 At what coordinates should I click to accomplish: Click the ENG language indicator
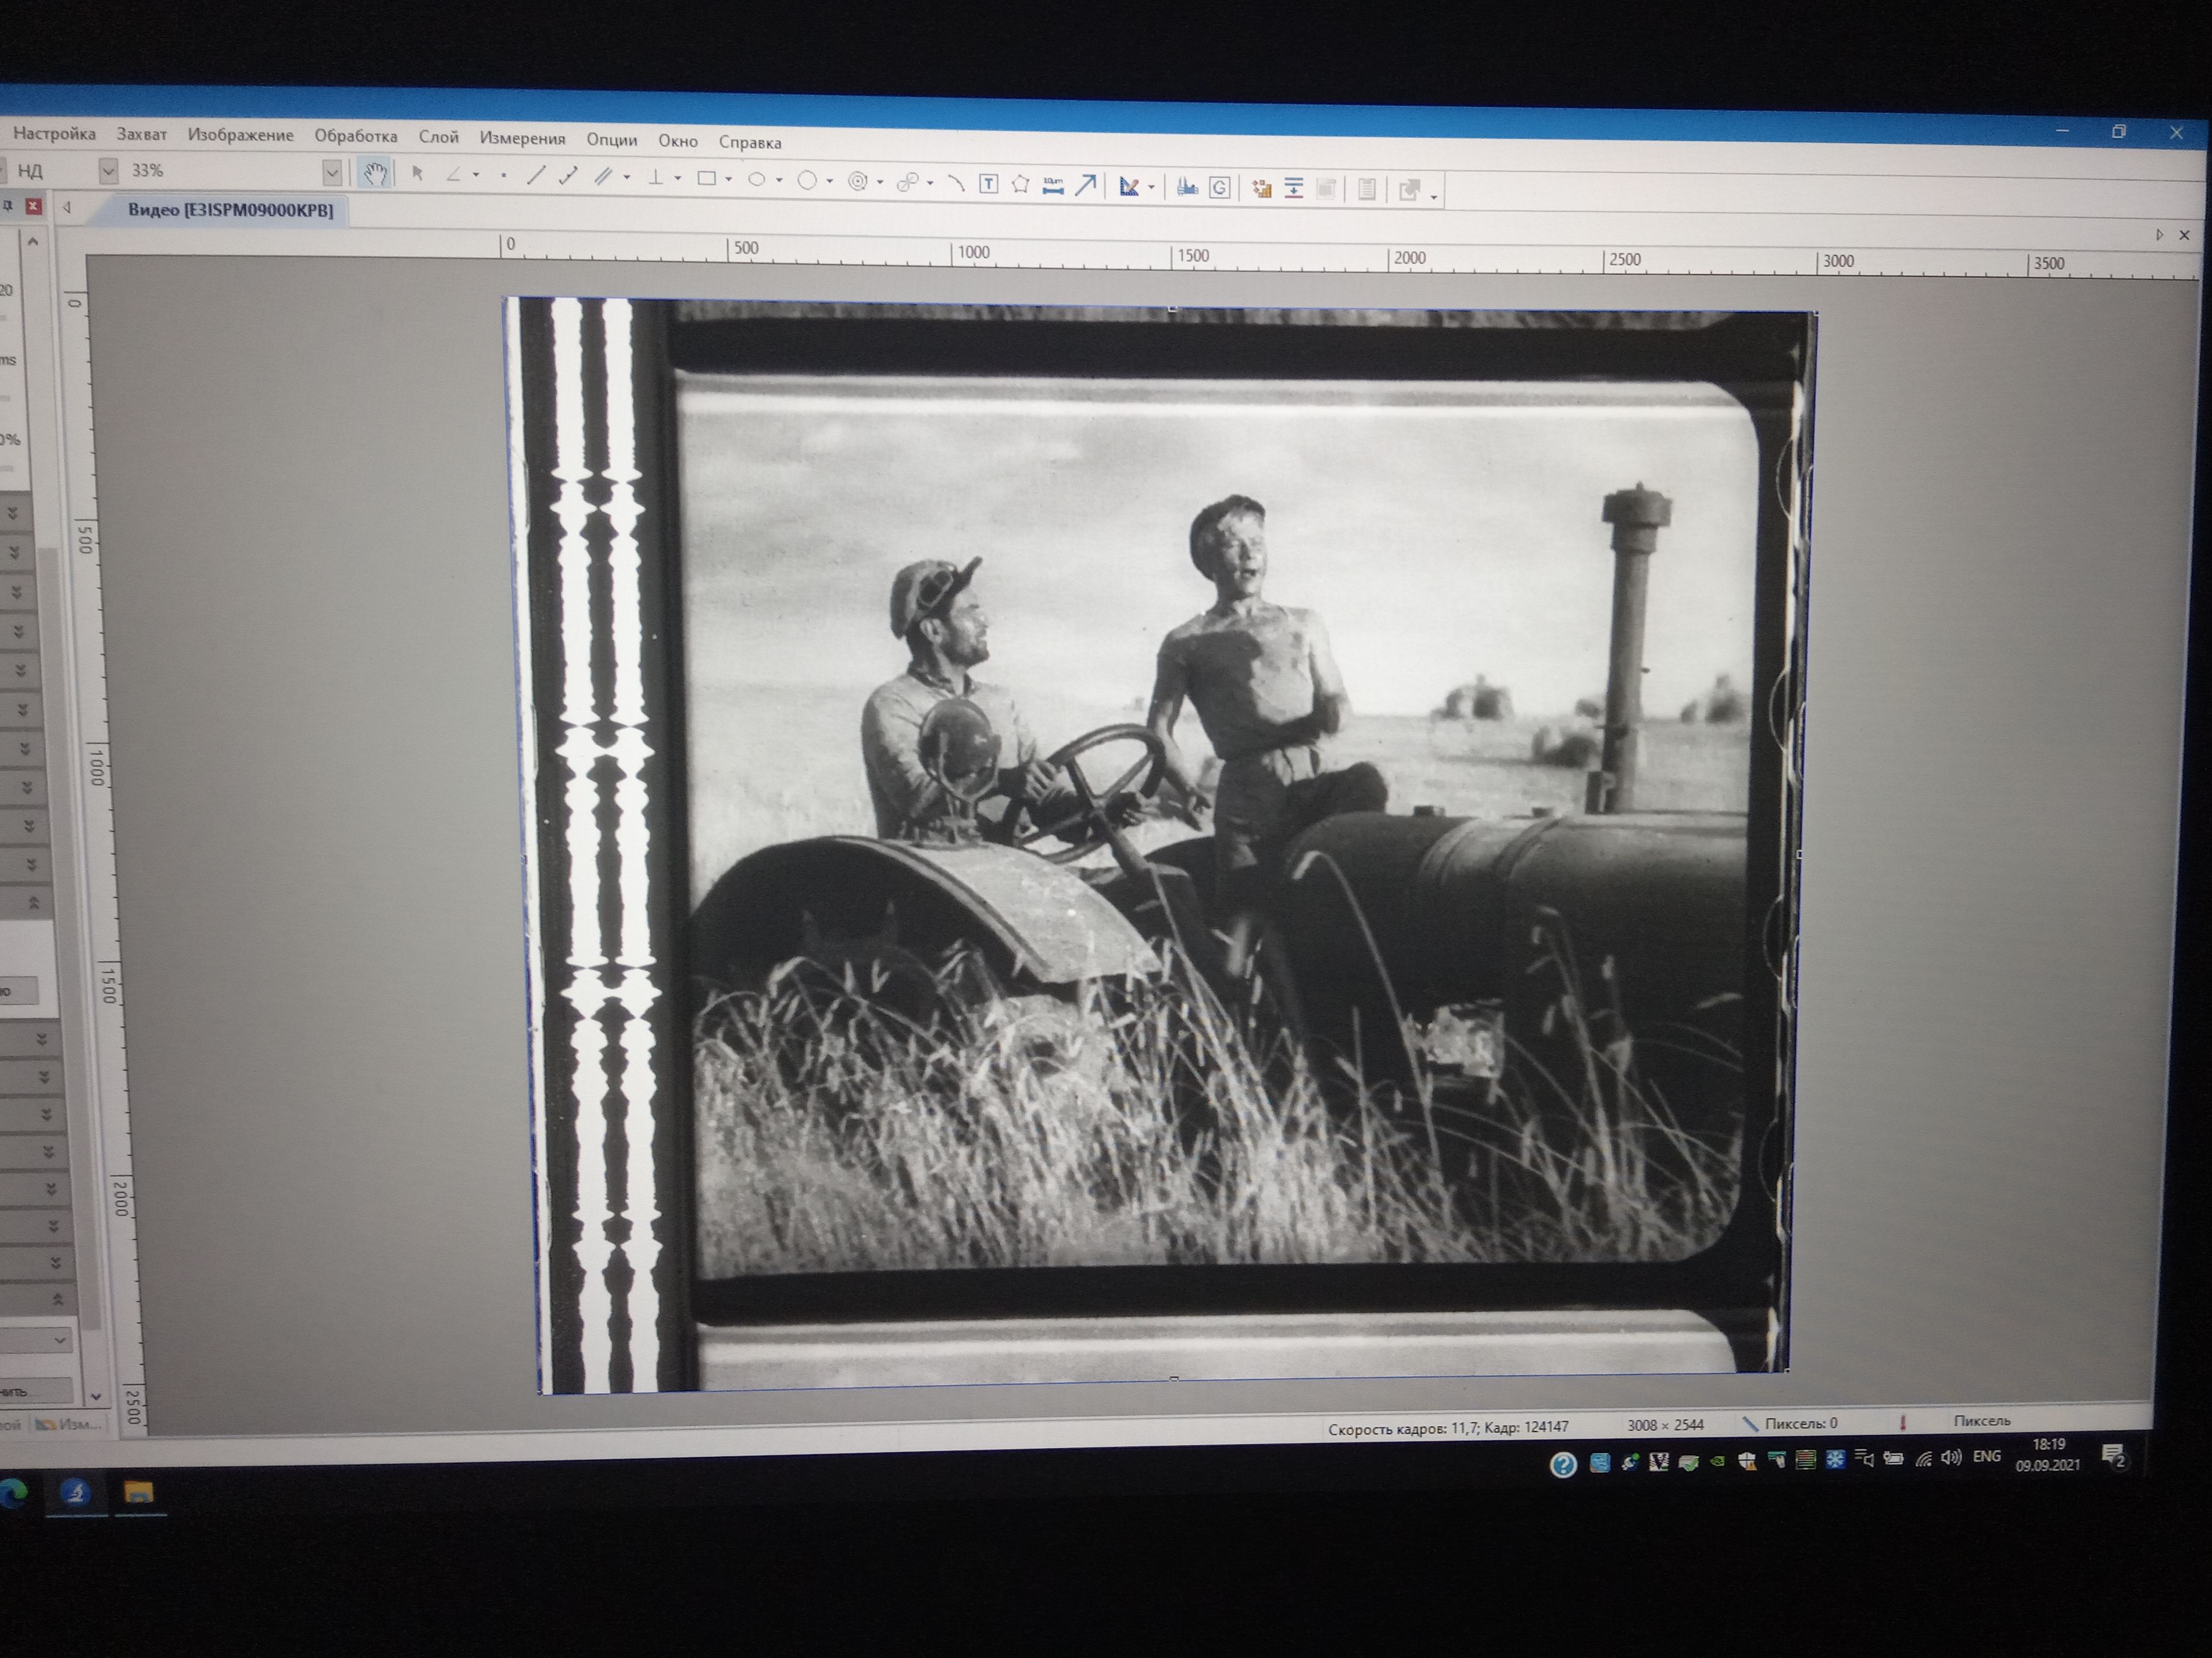click(1986, 1456)
